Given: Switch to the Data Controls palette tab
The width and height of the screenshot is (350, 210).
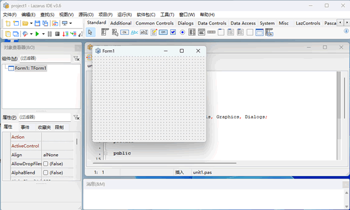Looking at the screenshot, I should coord(212,23).
